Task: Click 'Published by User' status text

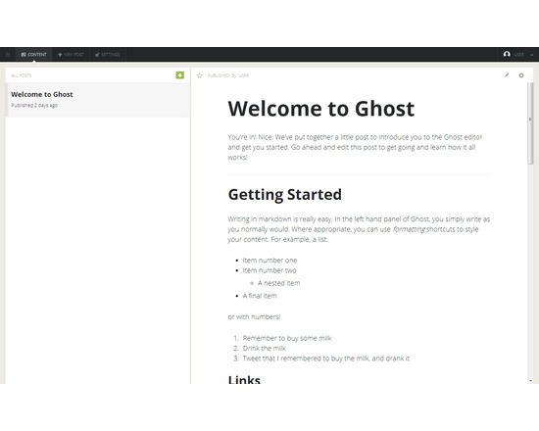Action: pos(228,75)
